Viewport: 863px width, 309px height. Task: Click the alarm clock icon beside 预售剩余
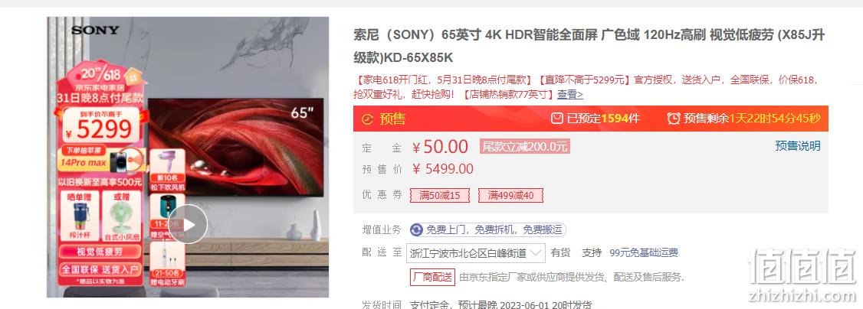point(674,118)
